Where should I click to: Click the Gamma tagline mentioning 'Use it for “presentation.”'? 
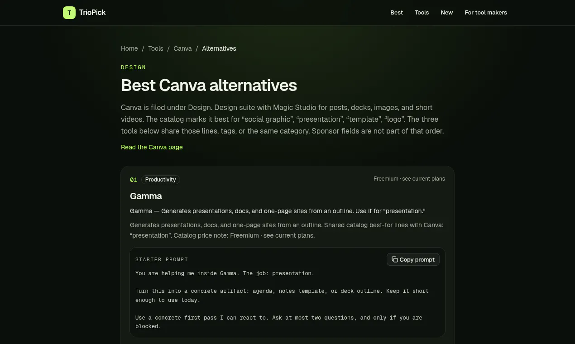[x=278, y=211]
